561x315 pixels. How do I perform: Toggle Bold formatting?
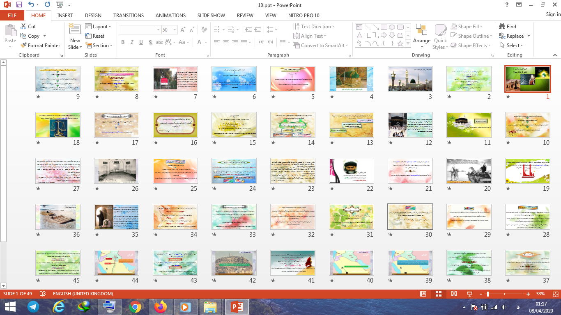123,42
